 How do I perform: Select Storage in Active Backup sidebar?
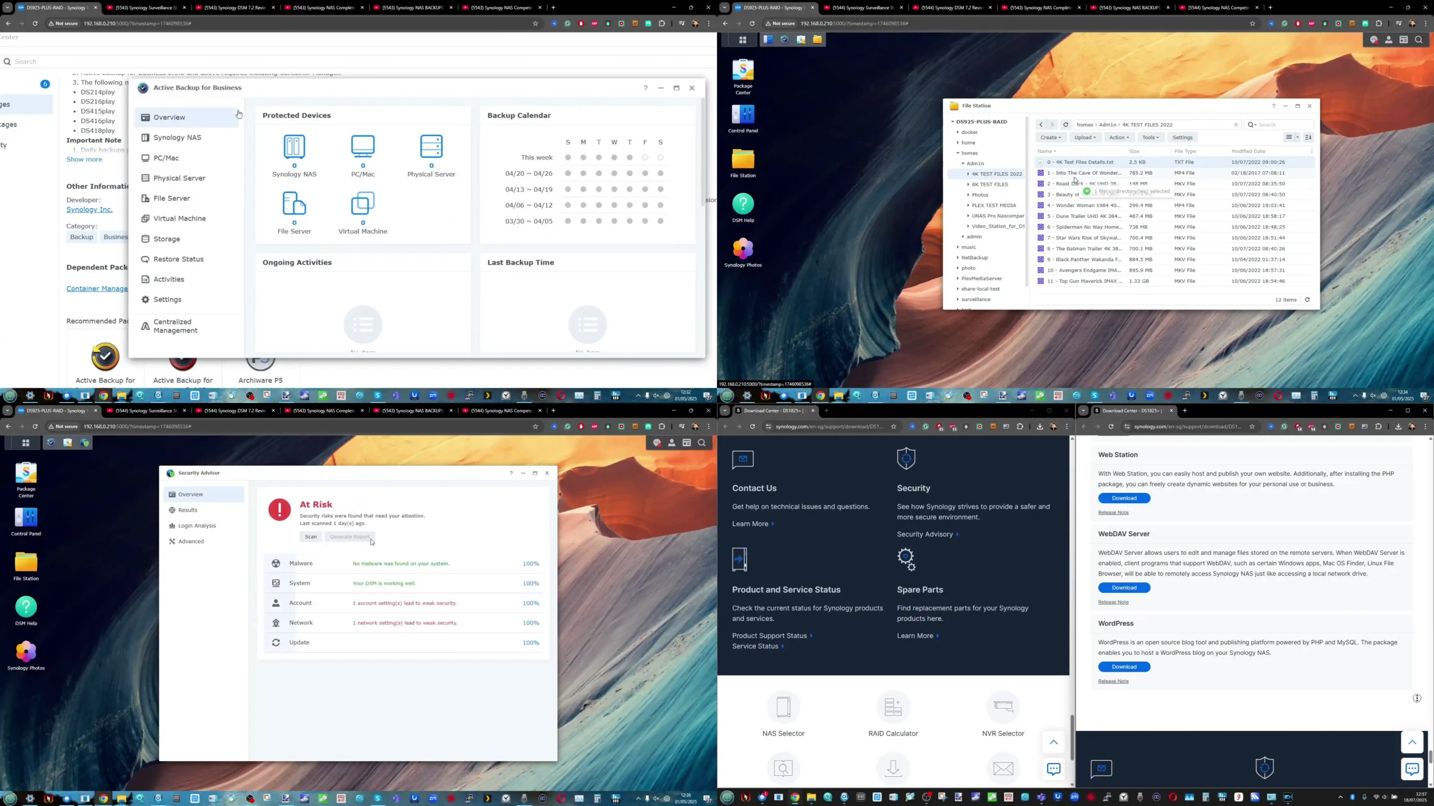pos(187,239)
